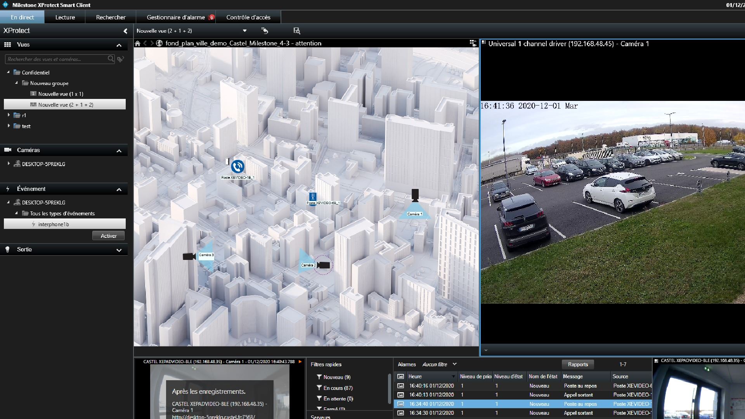Open the Aucun filtre alarm filter dropdown
Viewport: 745px width, 419px height.
pyautogui.click(x=455, y=364)
